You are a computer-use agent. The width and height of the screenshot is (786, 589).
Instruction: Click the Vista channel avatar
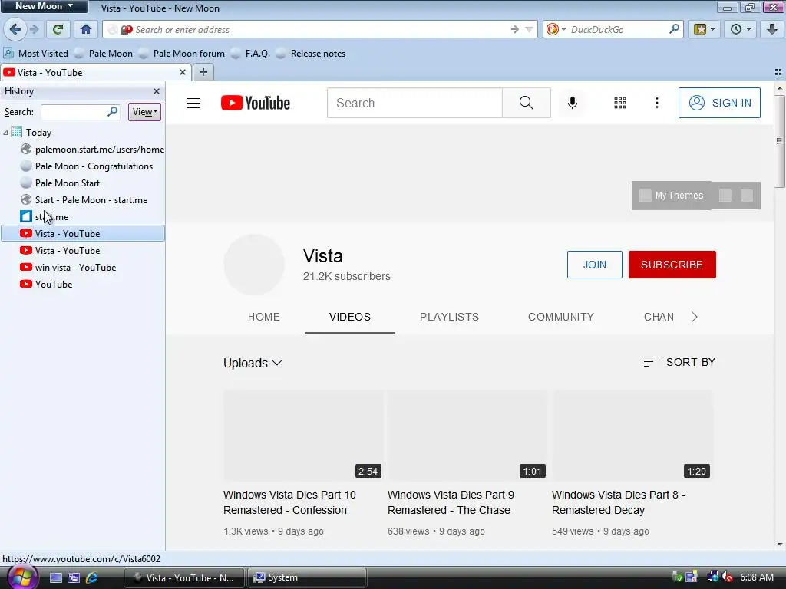254,265
